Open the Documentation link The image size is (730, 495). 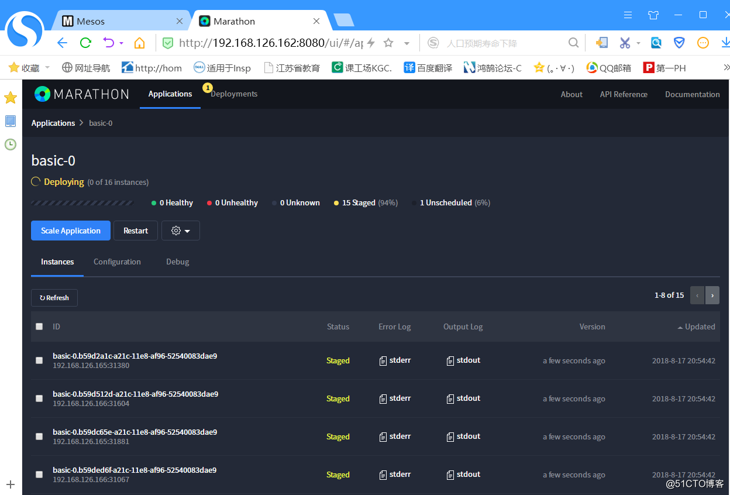click(x=693, y=94)
